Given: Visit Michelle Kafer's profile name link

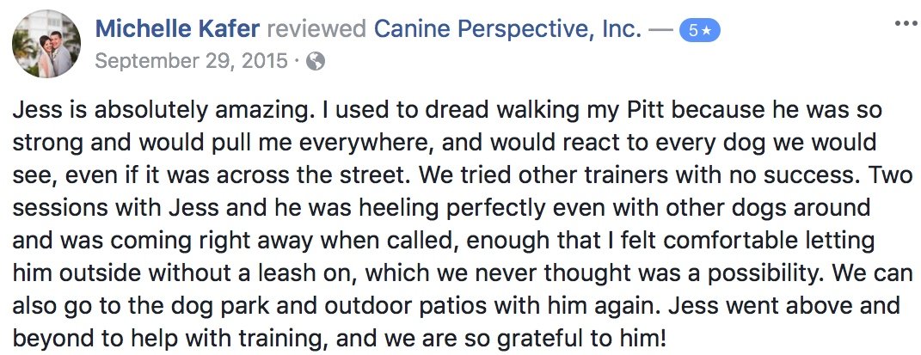Looking at the screenshot, I should pyautogui.click(x=177, y=28).
